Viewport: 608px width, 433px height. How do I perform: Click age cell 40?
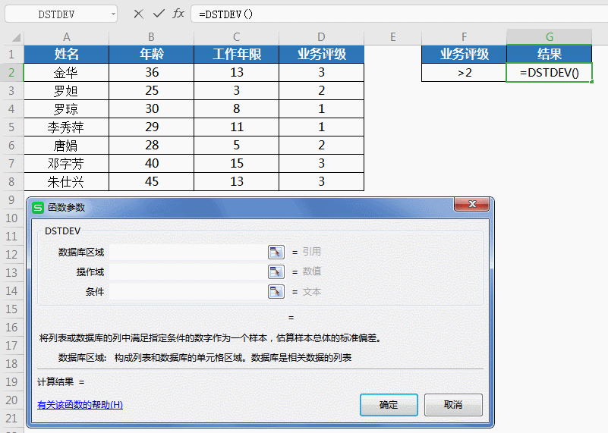coord(151,164)
